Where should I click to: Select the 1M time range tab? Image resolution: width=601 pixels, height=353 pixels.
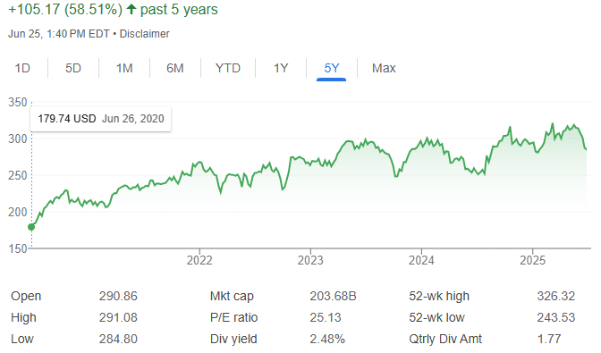click(x=124, y=68)
